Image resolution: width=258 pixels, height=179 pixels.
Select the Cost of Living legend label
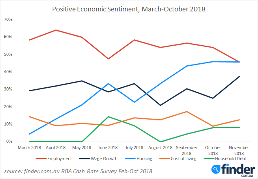[x=183, y=159]
